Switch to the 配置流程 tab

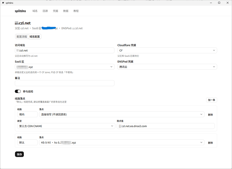(x=22, y=37)
